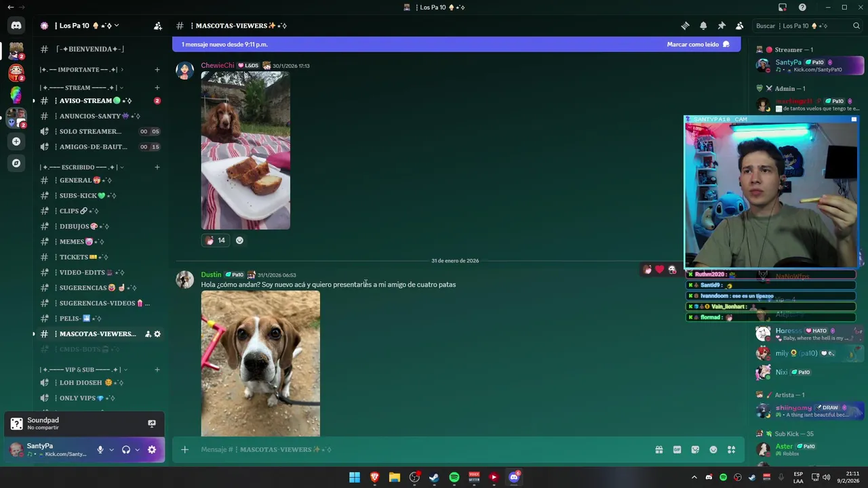
Task: Open ANUNCIOS-SANTY channel
Action: (x=100, y=116)
